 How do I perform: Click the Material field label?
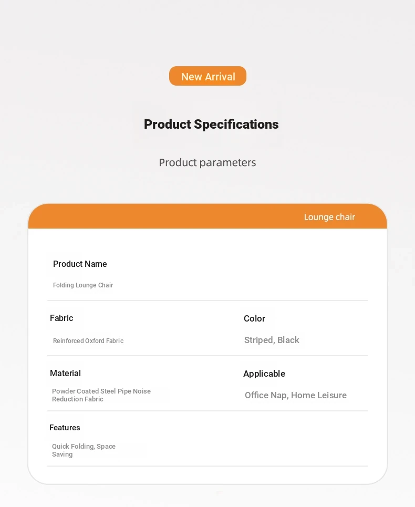click(x=65, y=373)
